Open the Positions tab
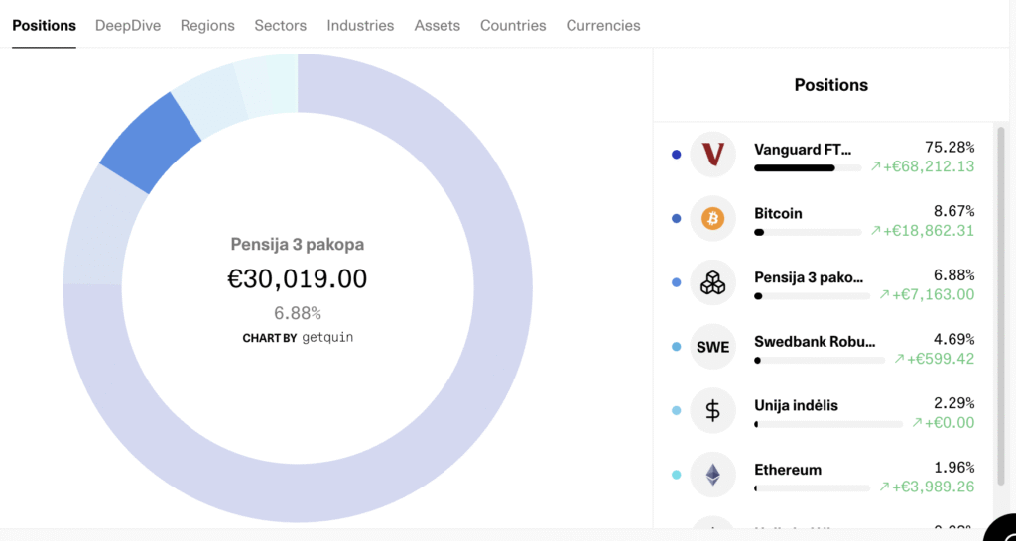The image size is (1016, 541). pos(44,25)
